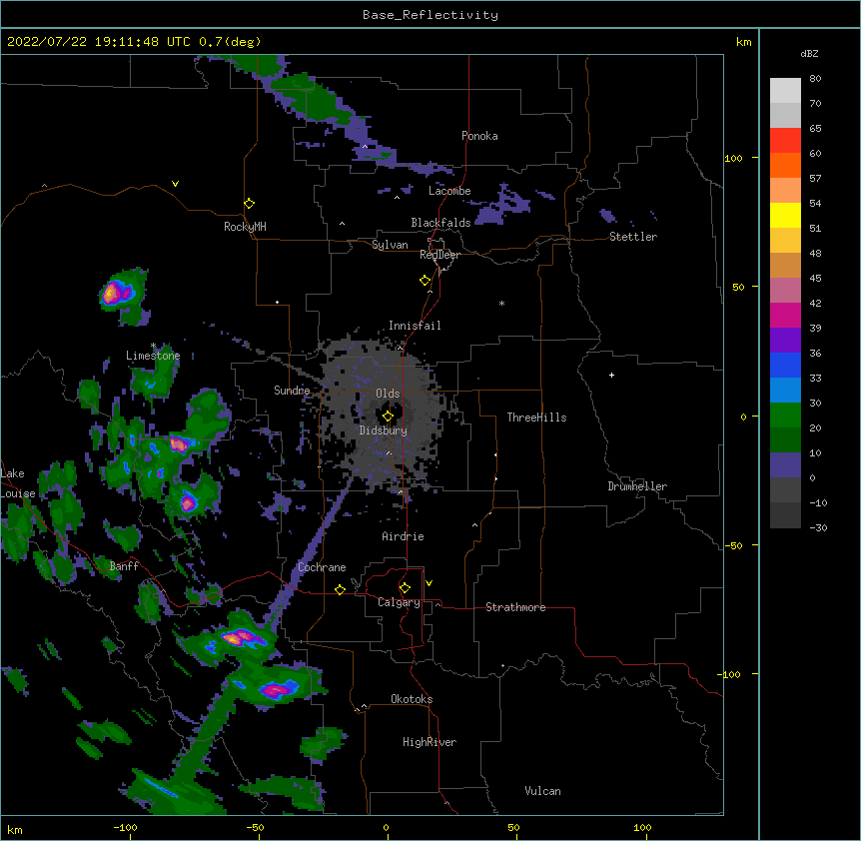
Task: Click the yellow diamond marker beside Cochrane
Action: 340,589
